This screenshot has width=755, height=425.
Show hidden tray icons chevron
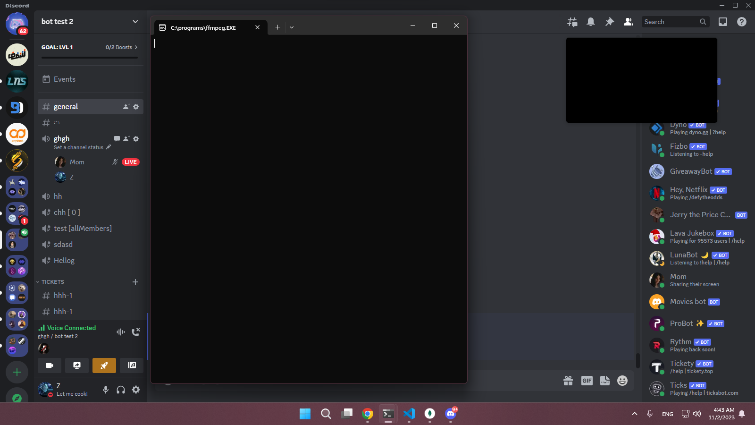point(635,414)
